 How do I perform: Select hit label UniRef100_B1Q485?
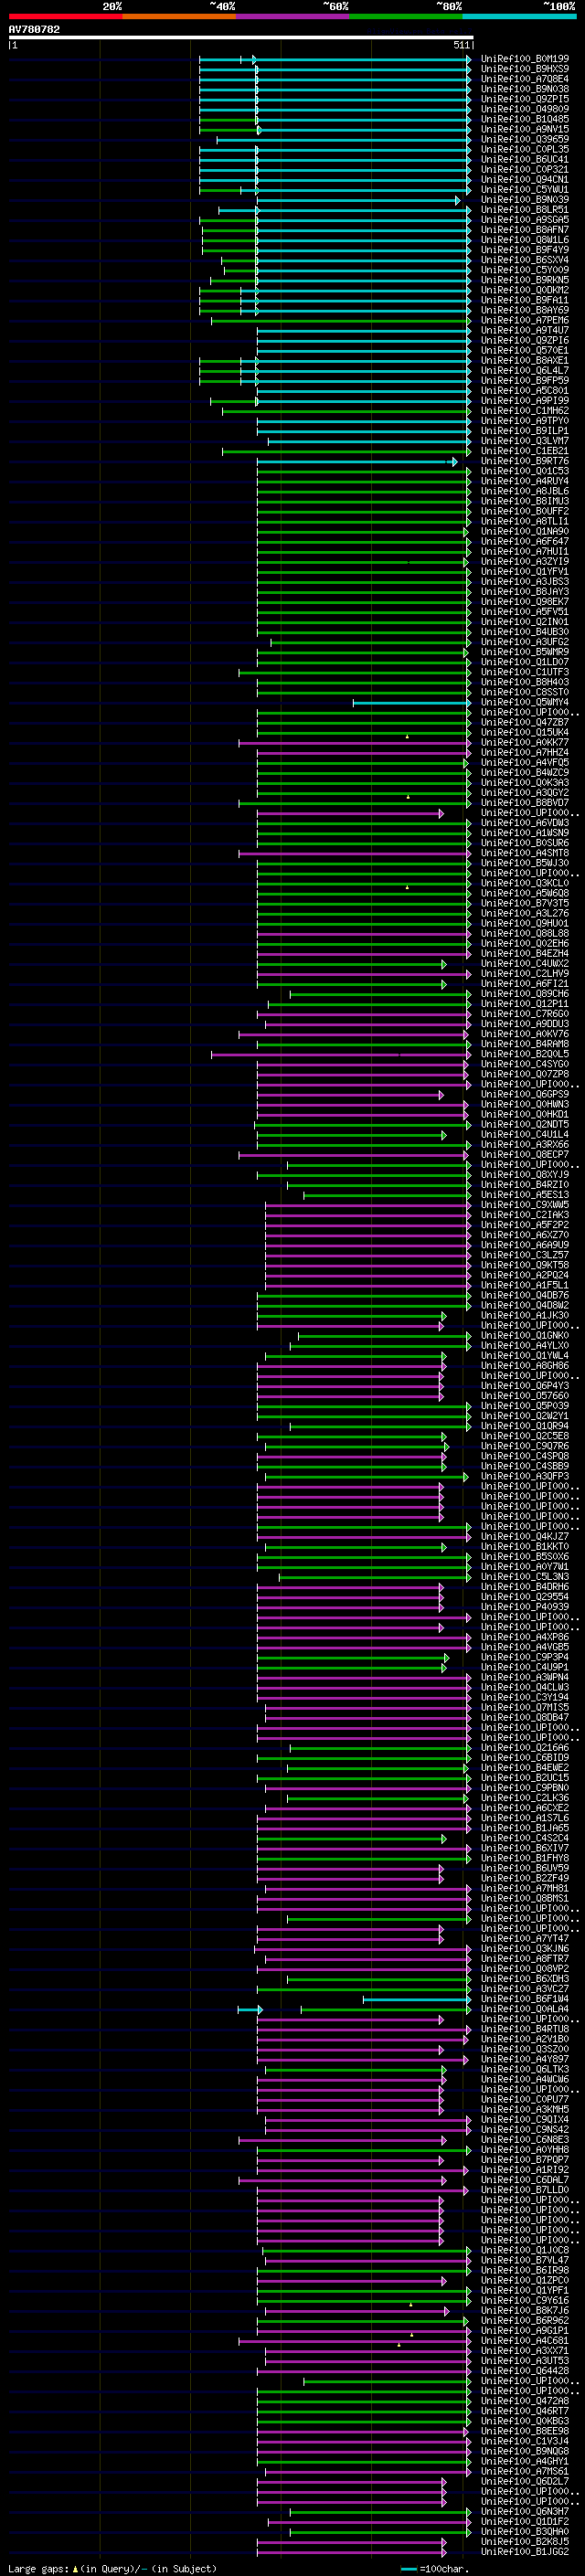[525, 119]
